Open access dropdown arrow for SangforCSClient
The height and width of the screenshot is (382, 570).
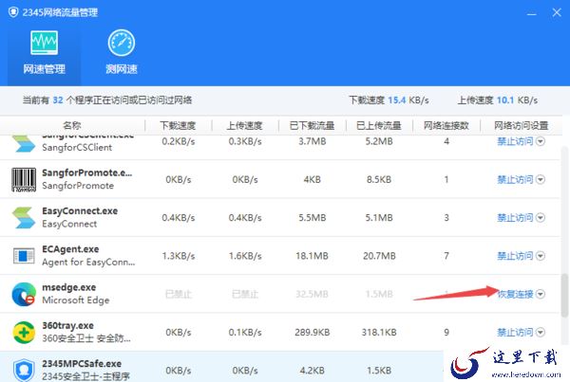[x=541, y=141]
